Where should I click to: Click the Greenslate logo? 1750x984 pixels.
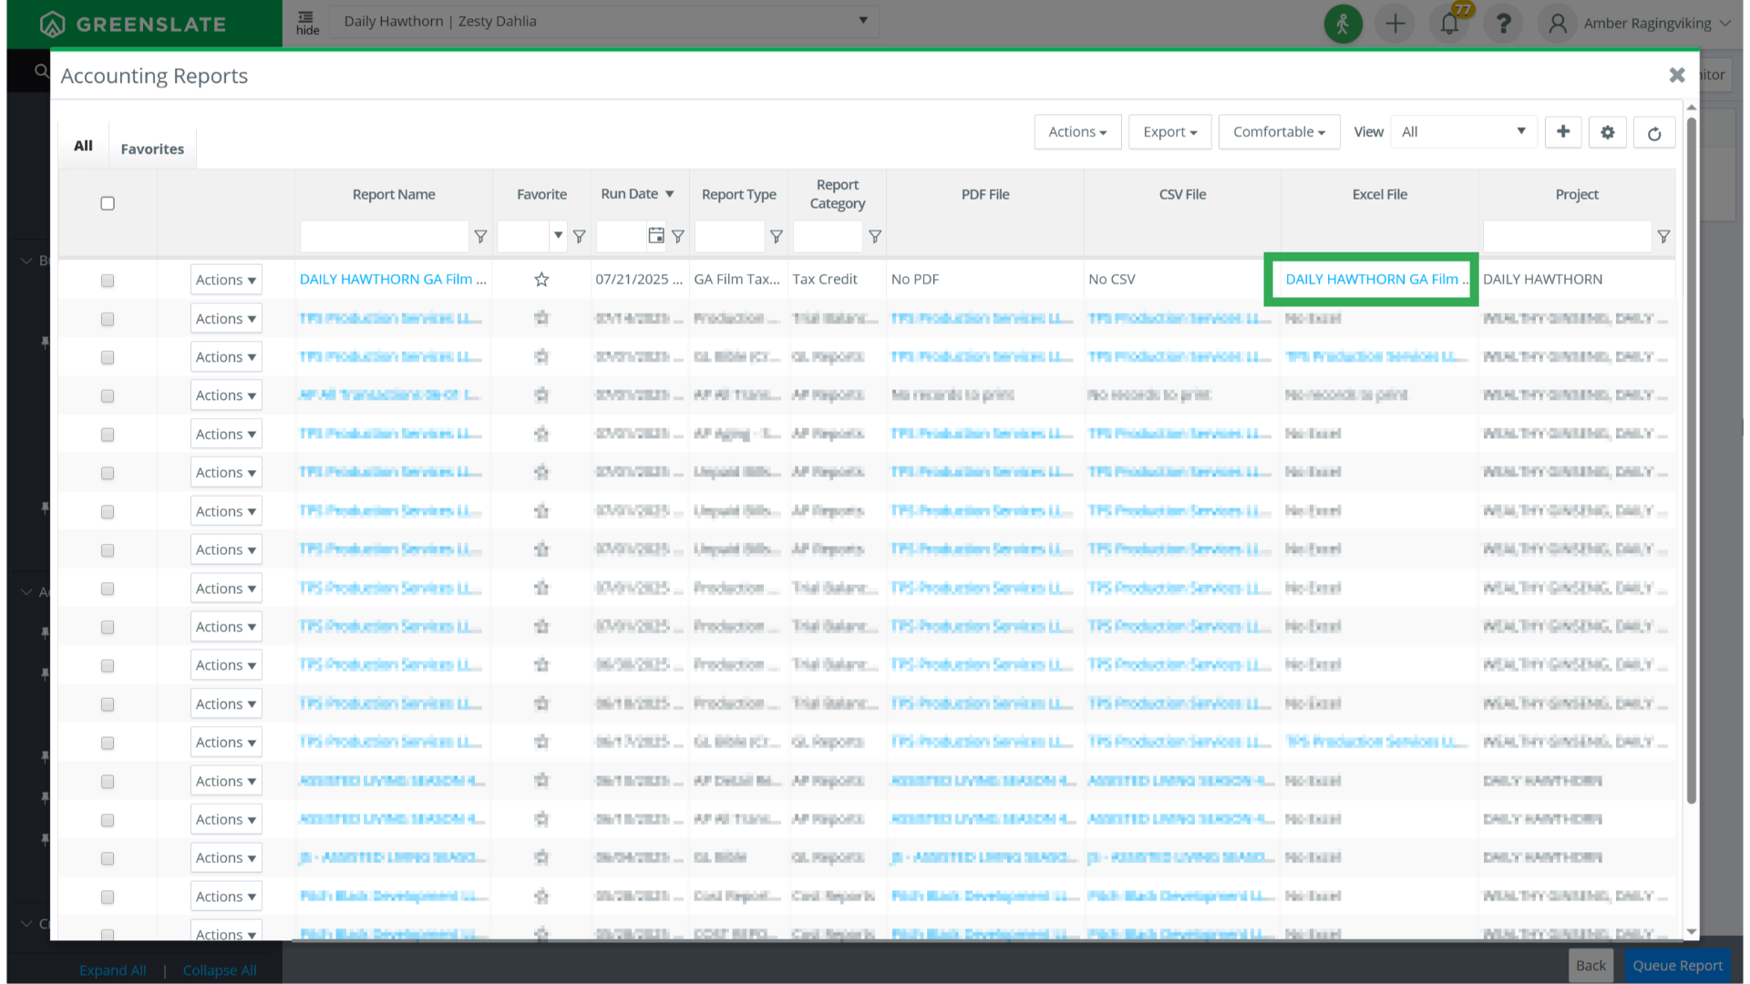tap(133, 25)
